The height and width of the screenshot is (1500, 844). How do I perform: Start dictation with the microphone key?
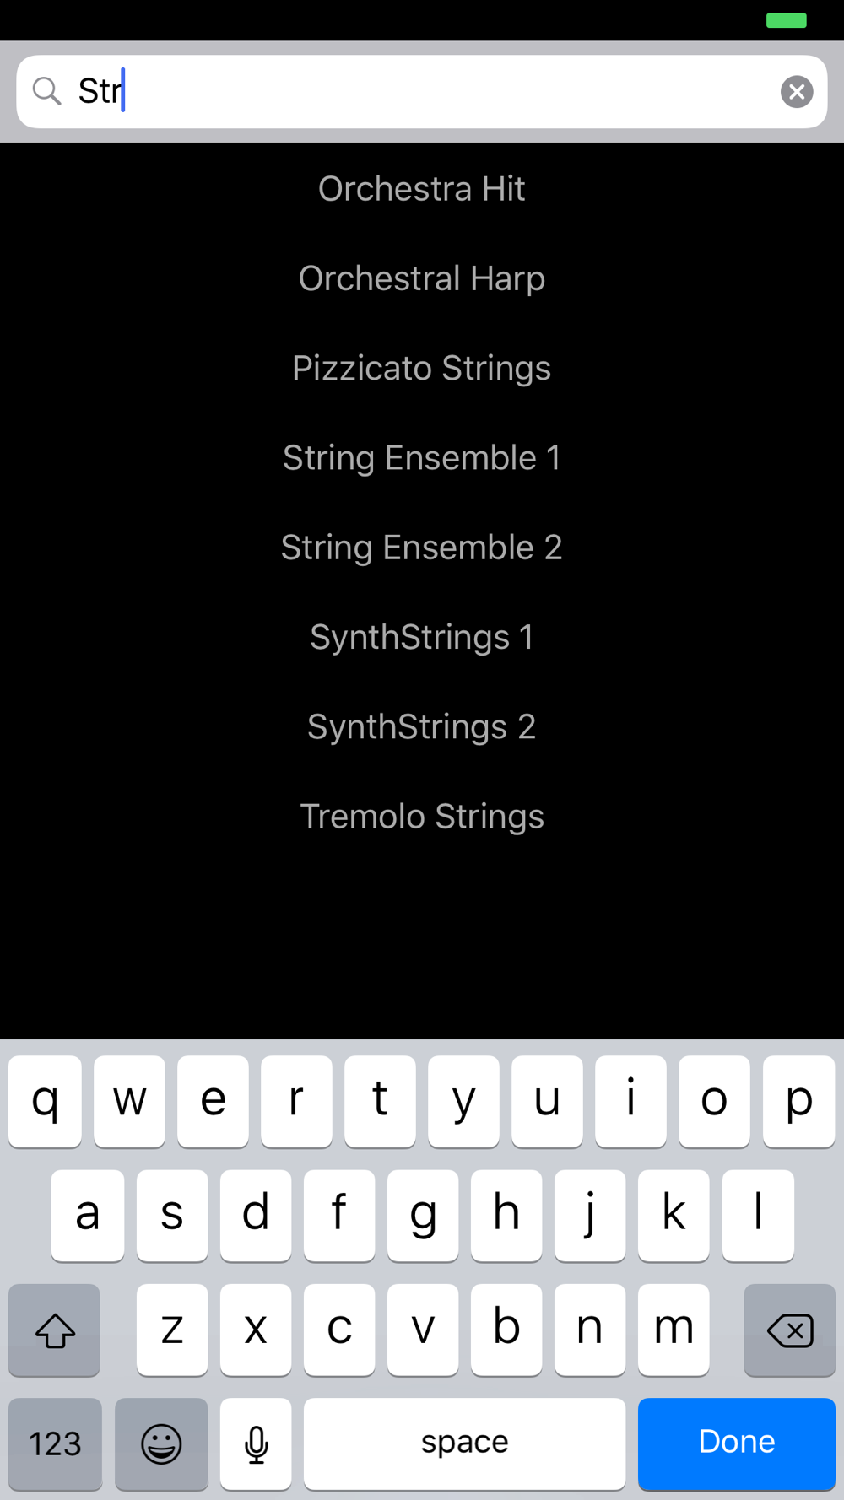256,1443
